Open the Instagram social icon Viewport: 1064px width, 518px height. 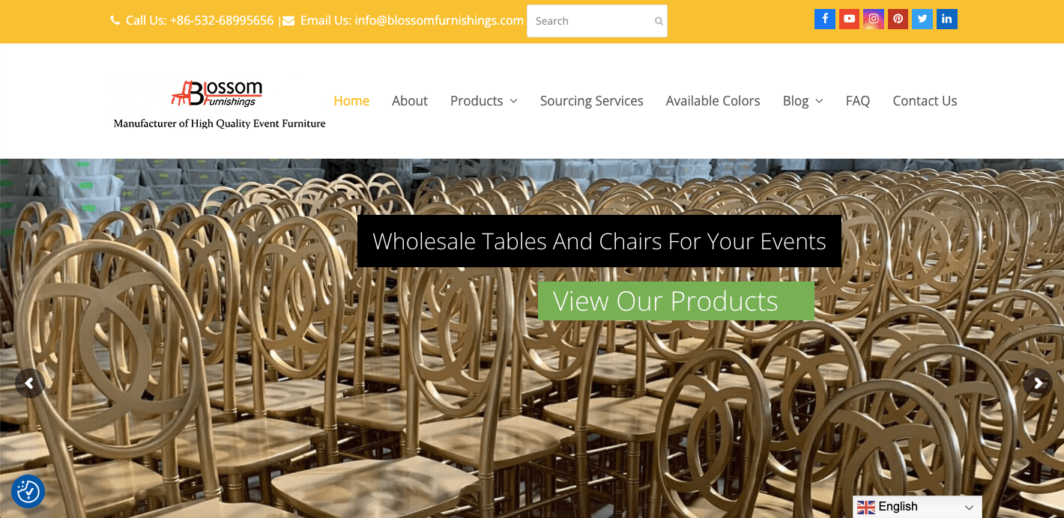pos(873,19)
